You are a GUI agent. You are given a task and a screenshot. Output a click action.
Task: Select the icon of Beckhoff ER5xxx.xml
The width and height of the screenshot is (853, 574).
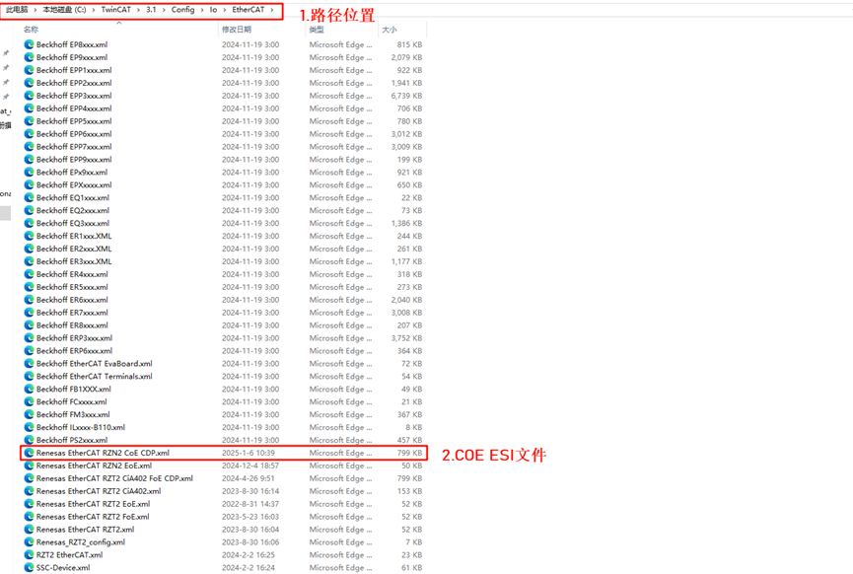coord(29,287)
